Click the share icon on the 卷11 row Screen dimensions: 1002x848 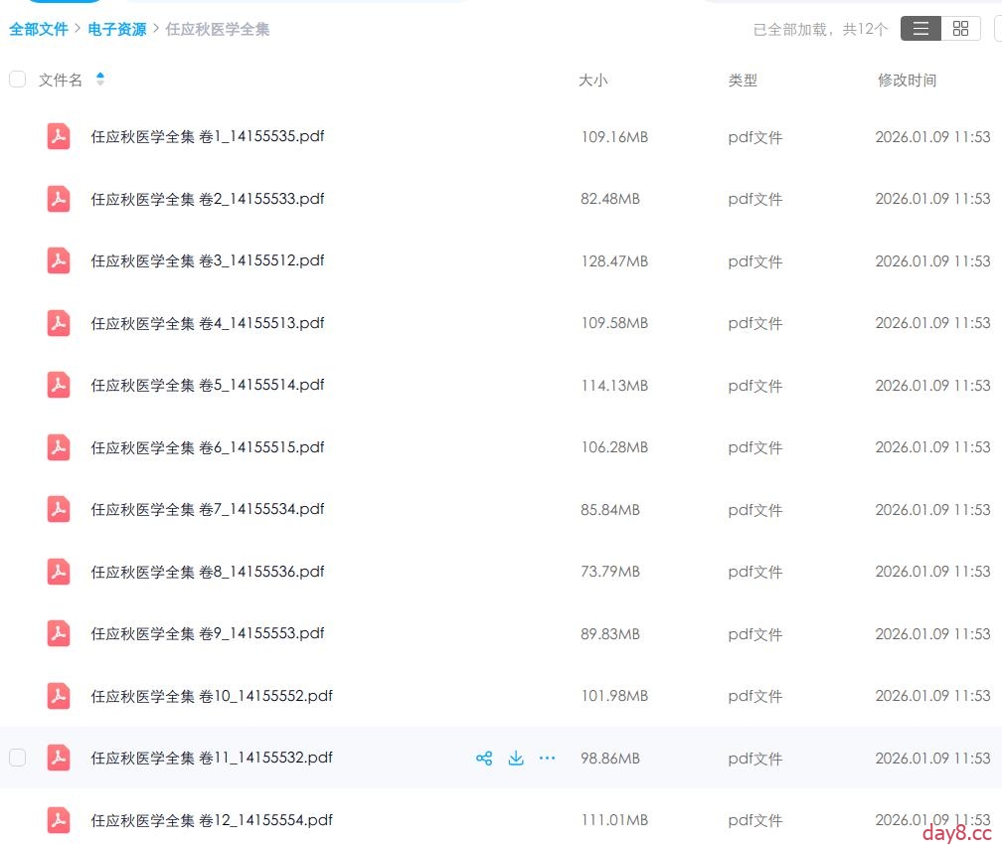484,759
